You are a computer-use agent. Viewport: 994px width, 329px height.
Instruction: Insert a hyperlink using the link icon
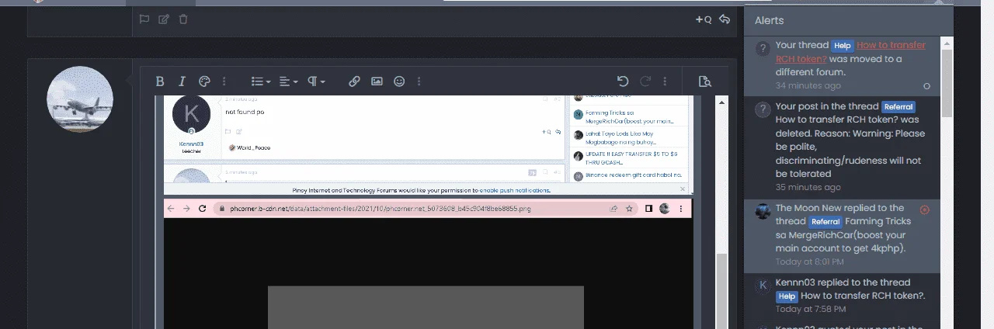click(354, 81)
